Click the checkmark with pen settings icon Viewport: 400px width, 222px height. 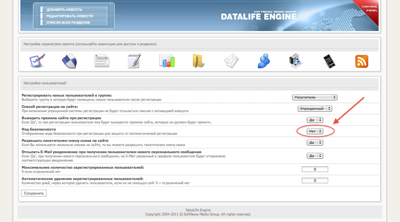37,61
